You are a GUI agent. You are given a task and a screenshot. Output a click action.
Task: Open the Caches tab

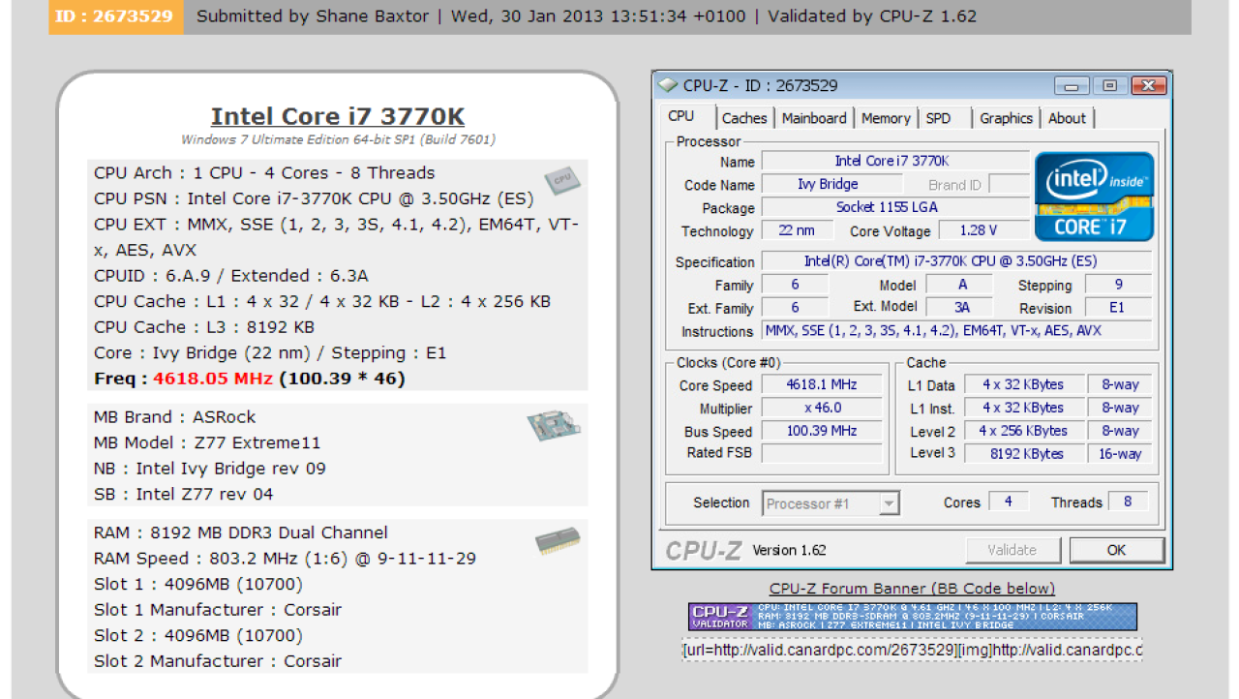744,118
